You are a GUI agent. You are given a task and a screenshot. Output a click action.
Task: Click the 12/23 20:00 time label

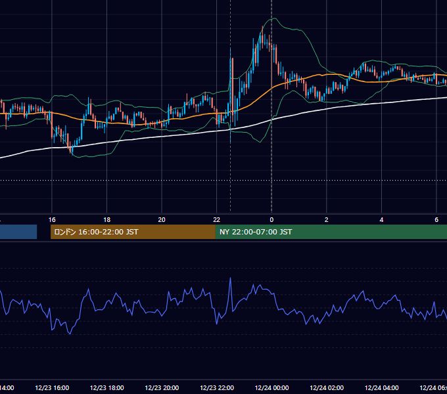click(162, 387)
